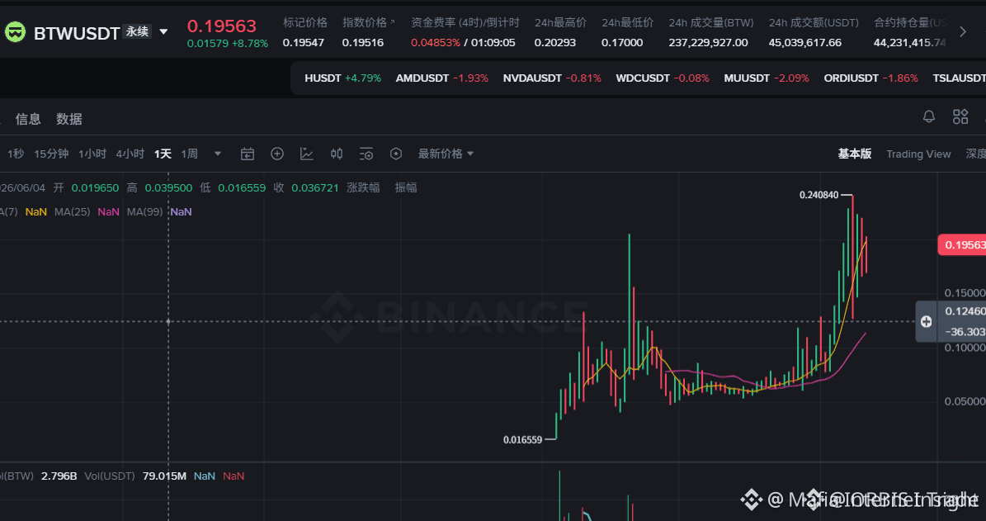Open the order display settings icon
This screenshot has height=521, width=986.
coord(366,154)
